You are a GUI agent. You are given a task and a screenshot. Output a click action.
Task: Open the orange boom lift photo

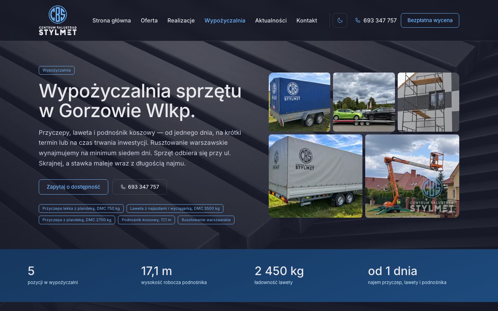[412, 176]
